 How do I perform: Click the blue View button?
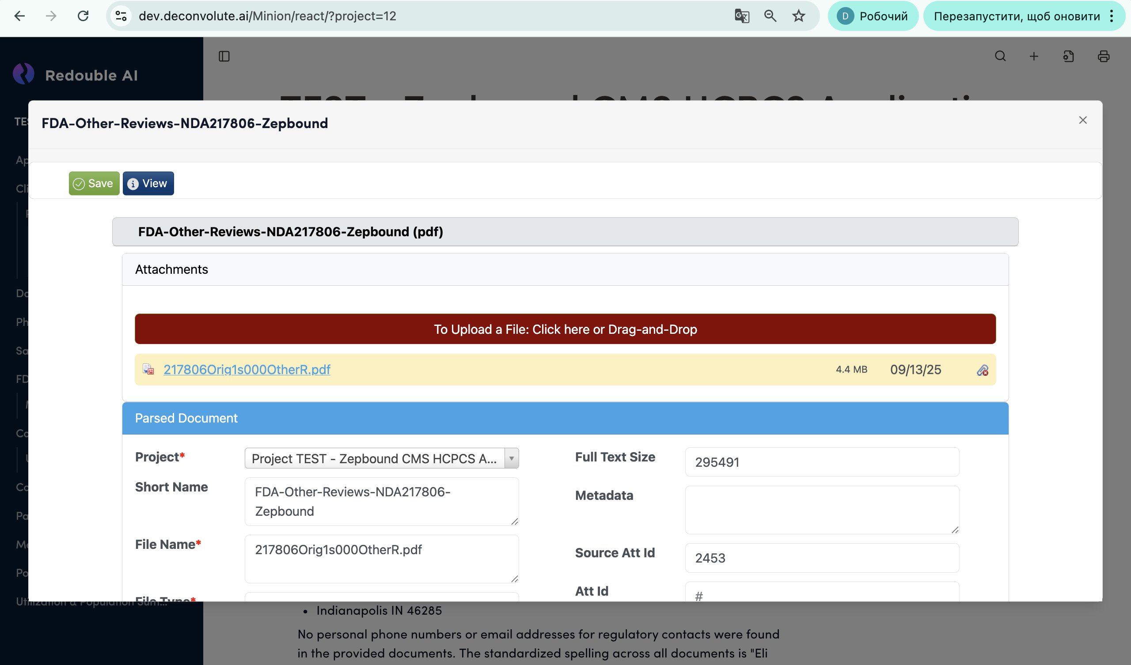point(148,184)
